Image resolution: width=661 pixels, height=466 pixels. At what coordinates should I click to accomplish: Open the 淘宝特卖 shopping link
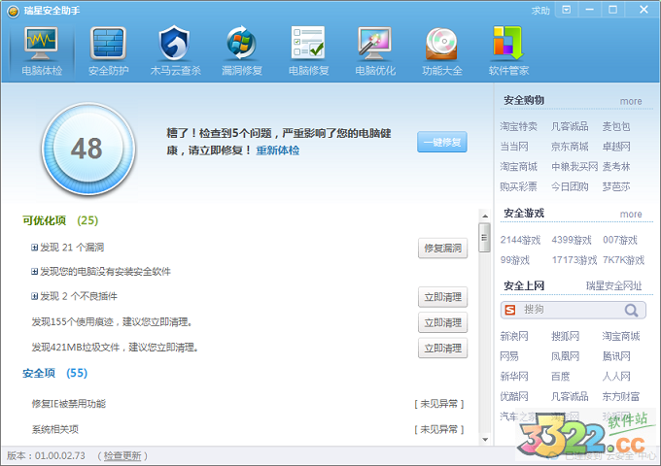click(x=518, y=126)
